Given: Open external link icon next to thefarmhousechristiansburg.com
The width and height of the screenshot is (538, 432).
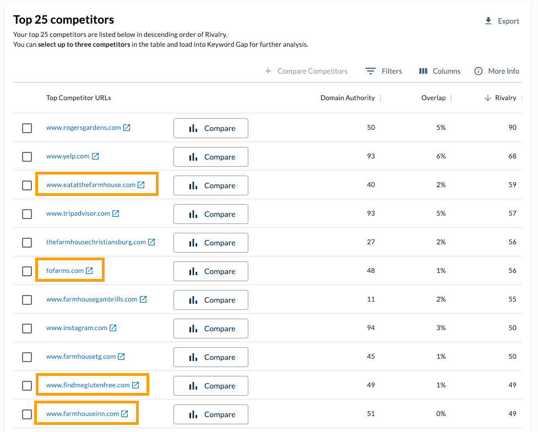Looking at the screenshot, I should pyautogui.click(x=151, y=242).
